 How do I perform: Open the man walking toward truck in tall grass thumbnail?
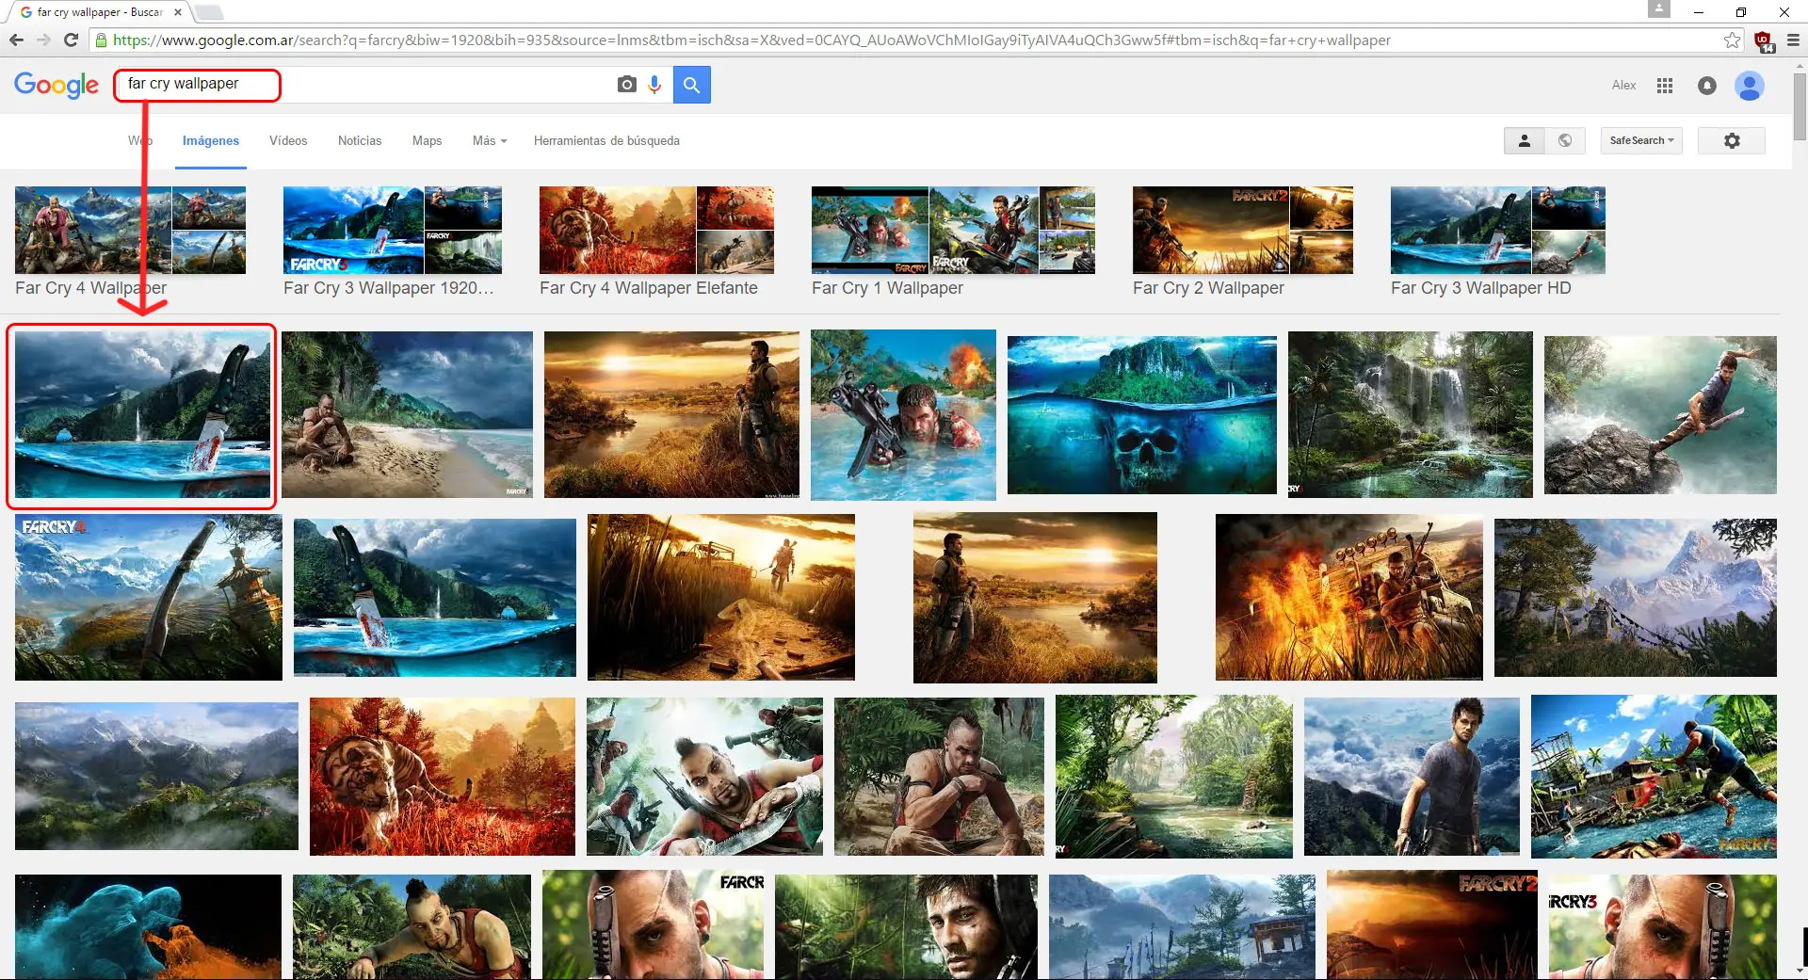(721, 597)
